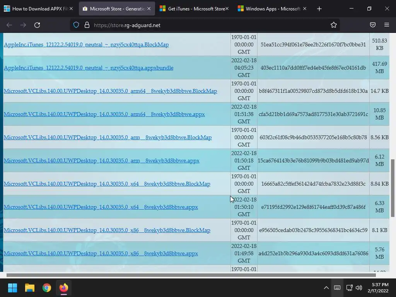
Task: Bookmark this page with star icon
Action: point(334,25)
